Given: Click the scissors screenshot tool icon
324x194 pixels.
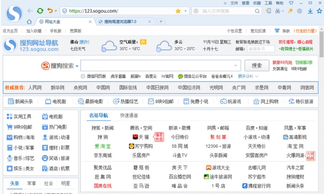Looking at the screenshot, I should pyautogui.click(x=277, y=11).
